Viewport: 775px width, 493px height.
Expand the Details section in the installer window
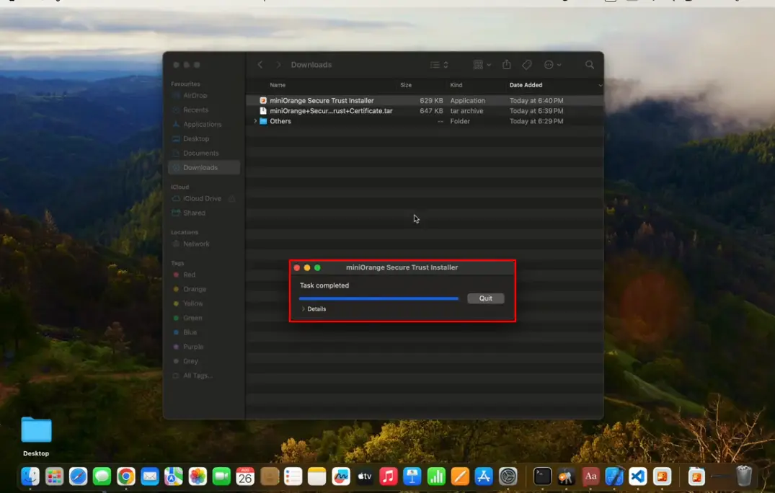[x=315, y=308]
